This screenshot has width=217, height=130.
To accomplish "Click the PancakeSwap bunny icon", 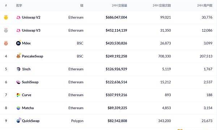I will click(x=18, y=56).
